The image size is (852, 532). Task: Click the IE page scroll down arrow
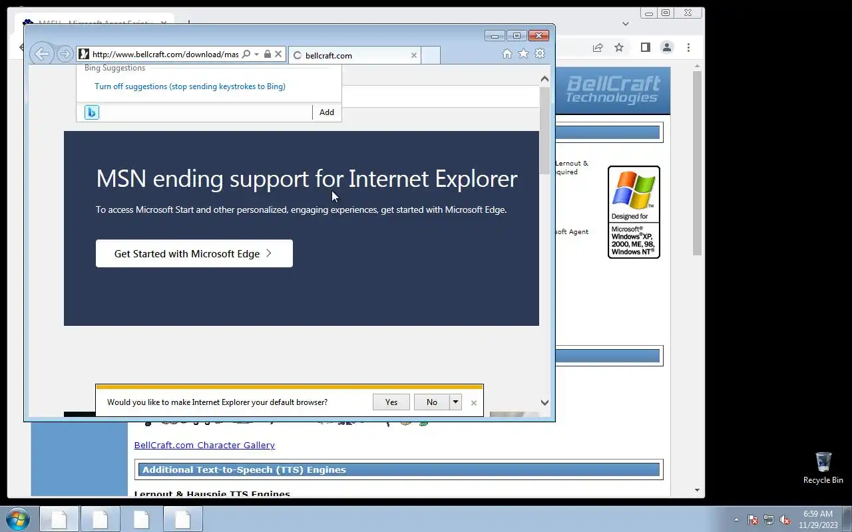pyautogui.click(x=544, y=402)
